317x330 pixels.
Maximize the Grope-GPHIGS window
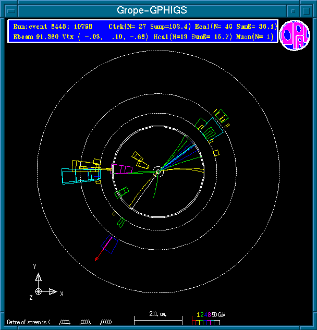point(307,10)
